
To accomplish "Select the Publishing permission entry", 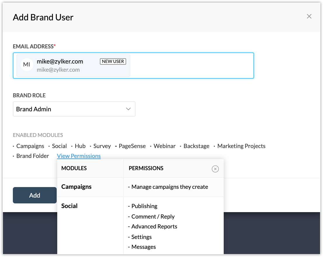I will point(144,206).
